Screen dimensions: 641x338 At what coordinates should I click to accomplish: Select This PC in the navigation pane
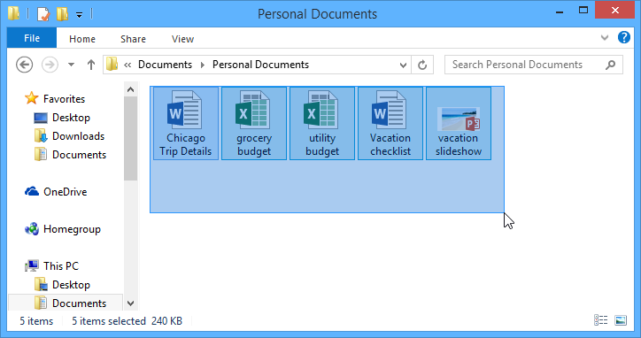point(61,266)
